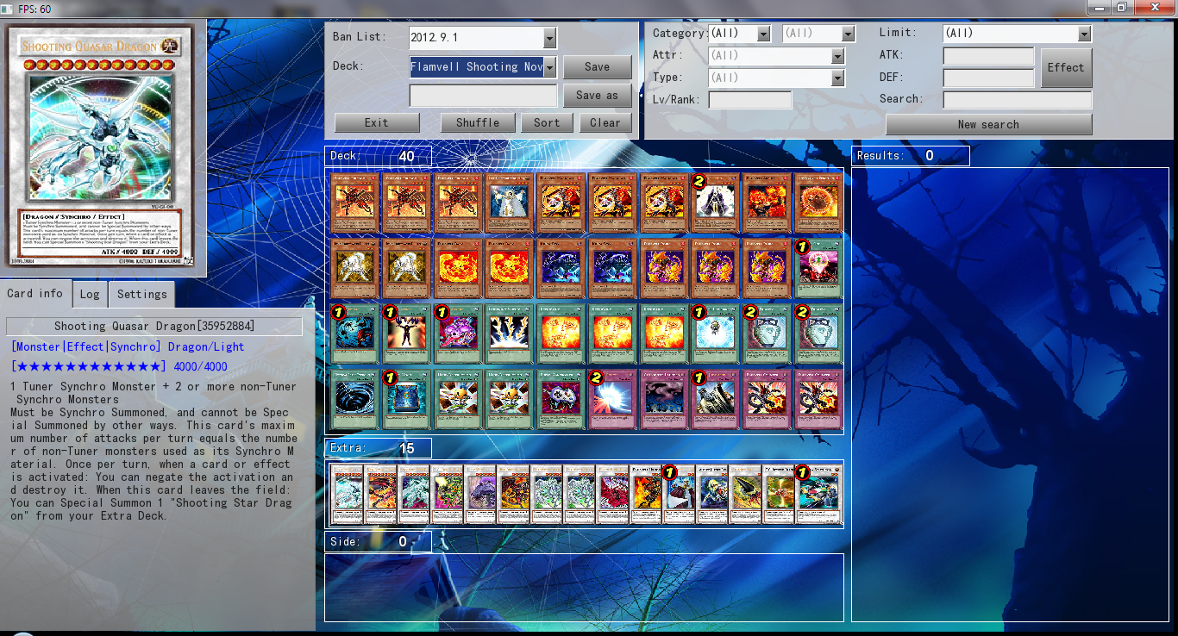Pick the last Extra deck card, blue machine
1178x636 pixels.
point(818,495)
